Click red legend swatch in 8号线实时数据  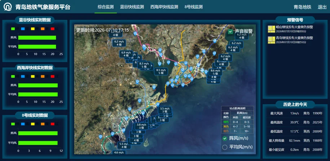[x=53, y=124]
